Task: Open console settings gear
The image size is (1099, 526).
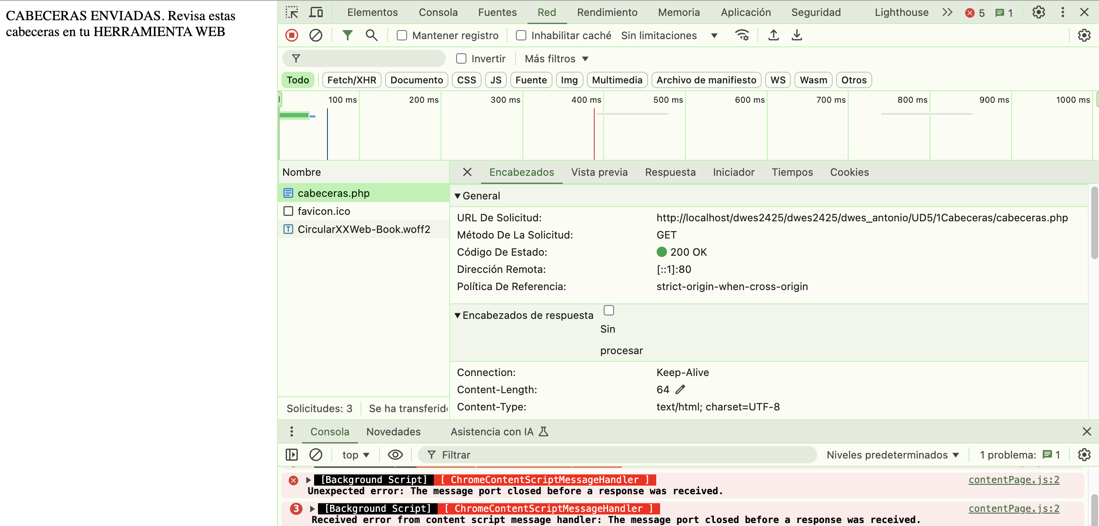Action: (x=1084, y=455)
